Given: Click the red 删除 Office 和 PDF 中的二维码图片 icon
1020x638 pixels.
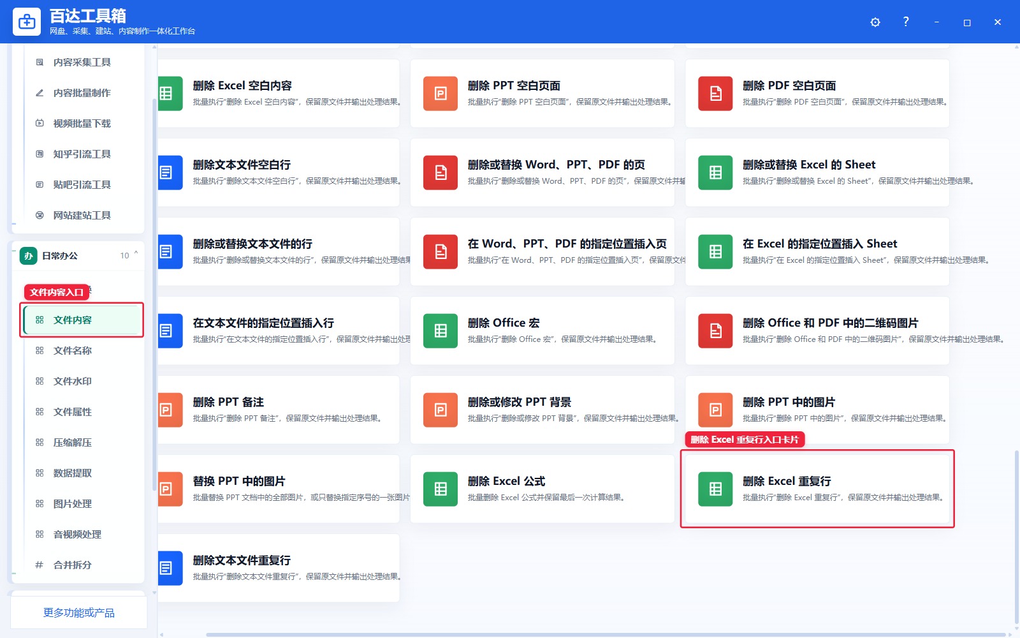Looking at the screenshot, I should click(x=715, y=330).
